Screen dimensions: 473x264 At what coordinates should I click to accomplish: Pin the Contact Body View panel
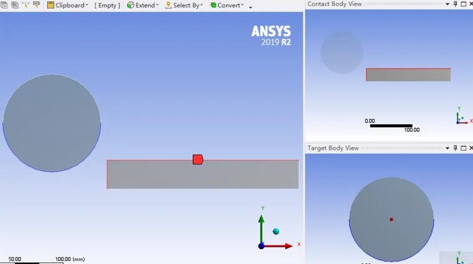455,4
